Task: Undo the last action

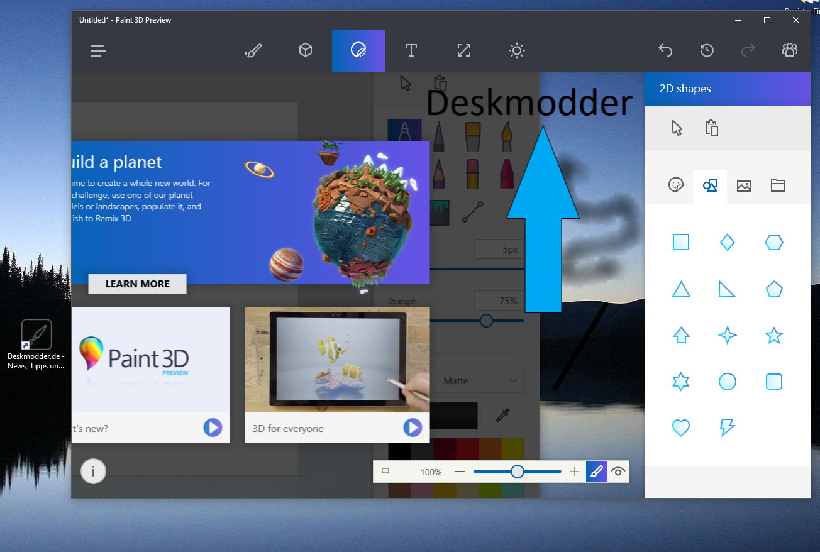Action: click(665, 50)
